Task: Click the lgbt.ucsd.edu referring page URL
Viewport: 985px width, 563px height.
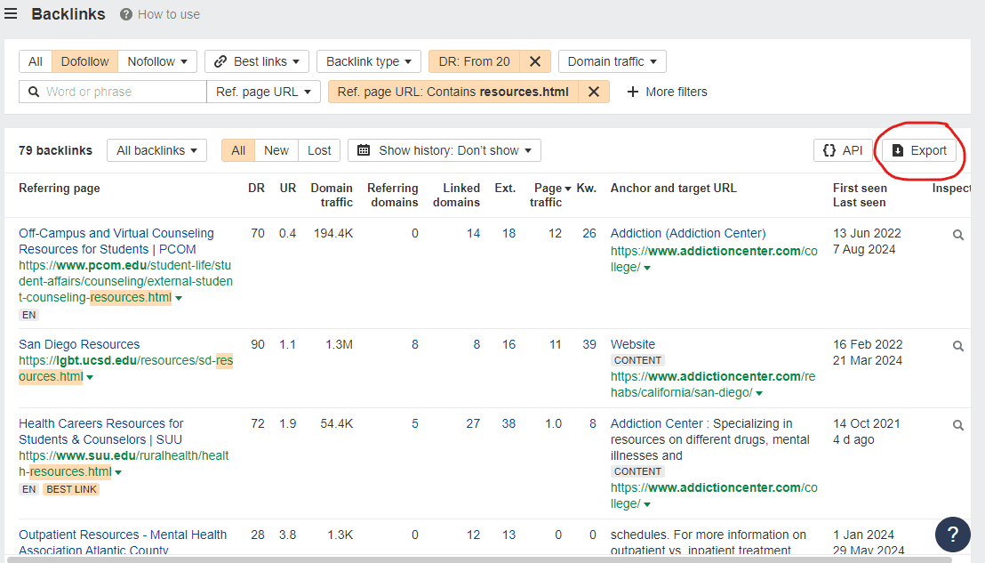Action: (x=125, y=369)
